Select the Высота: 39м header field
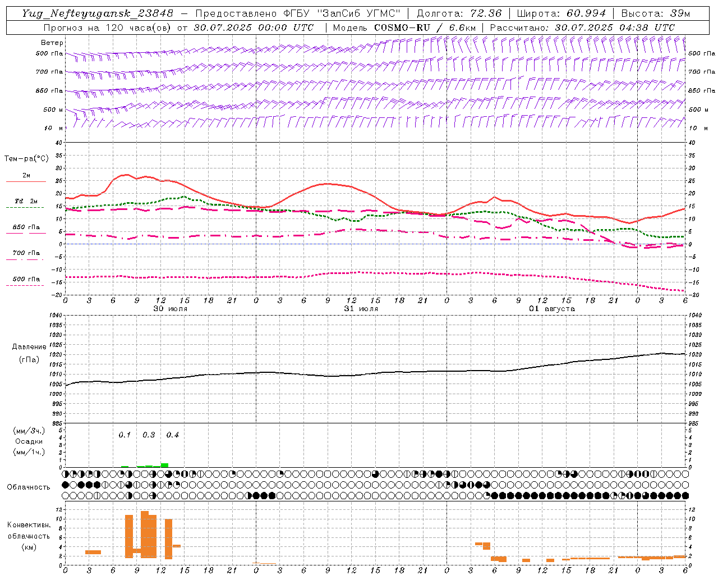This screenshot has height=575, width=718. [x=656, y=13]
